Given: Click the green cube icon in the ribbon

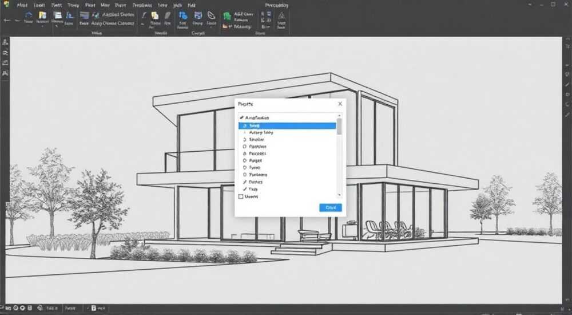Looking at the screenshot, I should (227, 16).
